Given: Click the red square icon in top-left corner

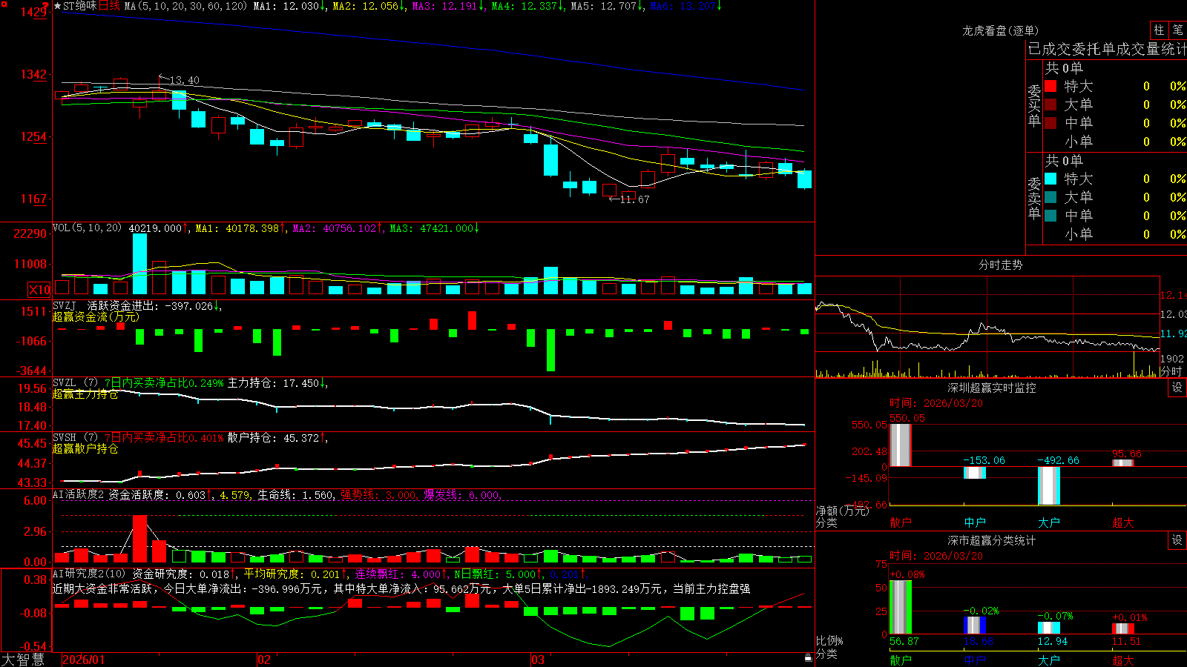Looking at the screenshot, I should point(4,4).
